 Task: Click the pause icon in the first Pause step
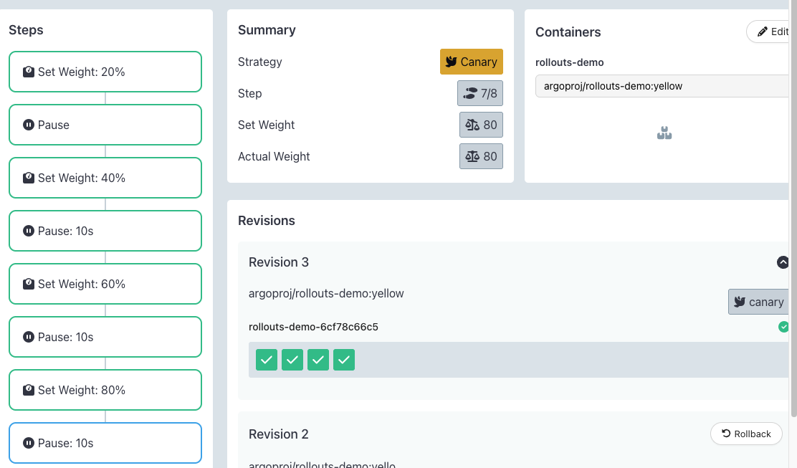pos(29,125)
